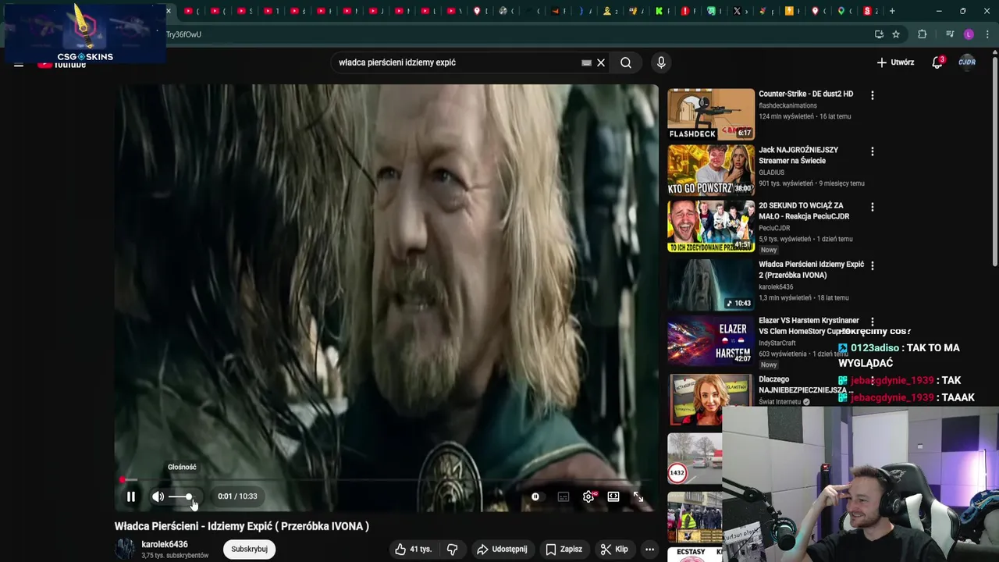Mute the video with the speaker icon
Viewport: 999px width, 562px height.
pos(158,496)
